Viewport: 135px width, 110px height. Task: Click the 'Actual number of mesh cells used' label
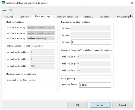(24, 46)
